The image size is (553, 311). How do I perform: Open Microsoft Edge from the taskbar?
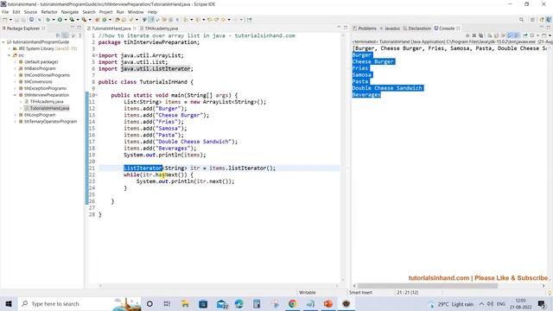[x=238, y=303]
